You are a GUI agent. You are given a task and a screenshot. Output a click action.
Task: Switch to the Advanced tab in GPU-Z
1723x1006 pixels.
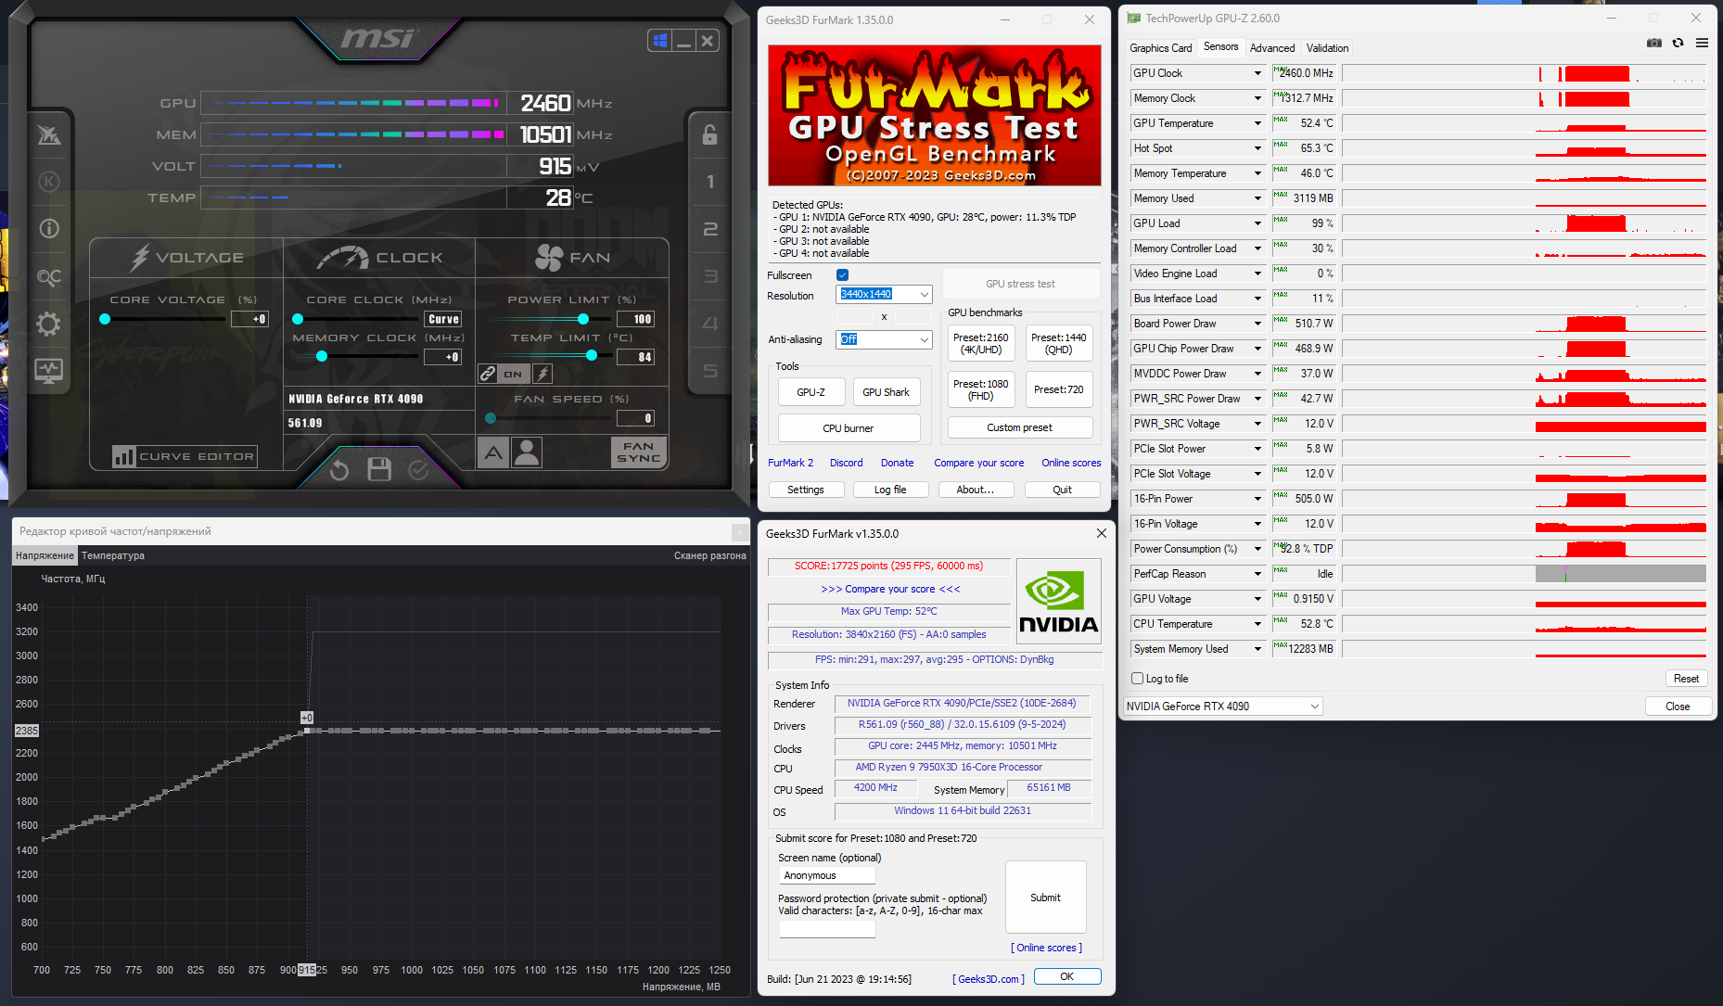click(x=1272, y=48)
